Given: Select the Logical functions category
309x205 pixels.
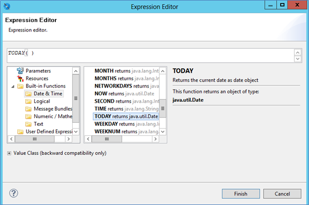Looking at the screenshot, I should coord(42,101).
